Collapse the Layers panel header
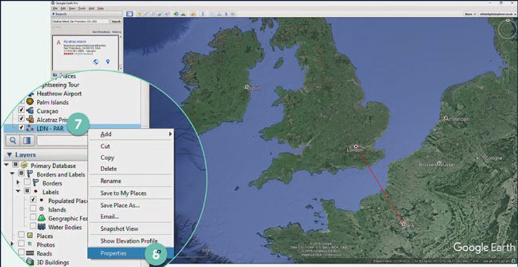518x267 pixels. point(9,155)
